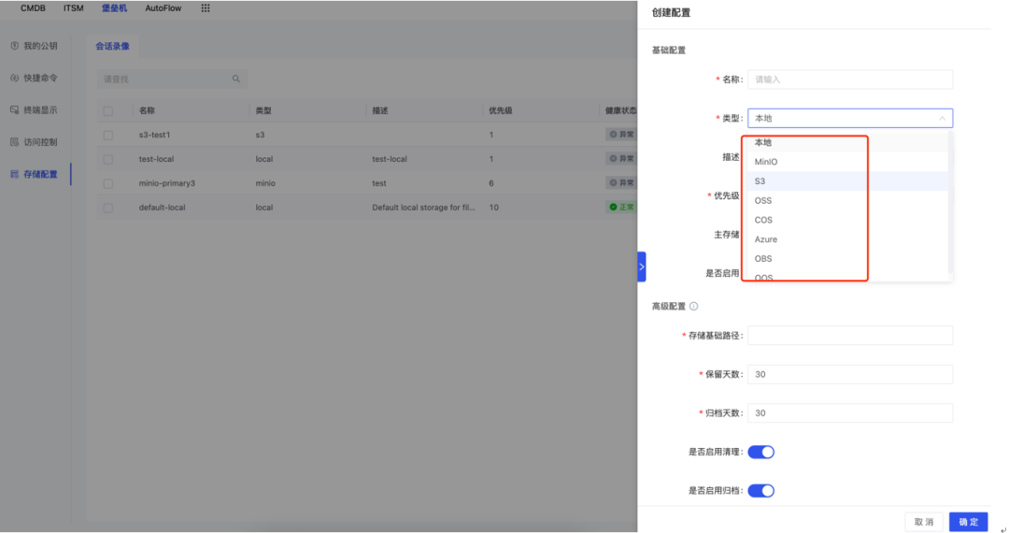Screen dimensions: 1009x533
Task: Check the default-local row checkbox
Action: (x=108, y=208)
